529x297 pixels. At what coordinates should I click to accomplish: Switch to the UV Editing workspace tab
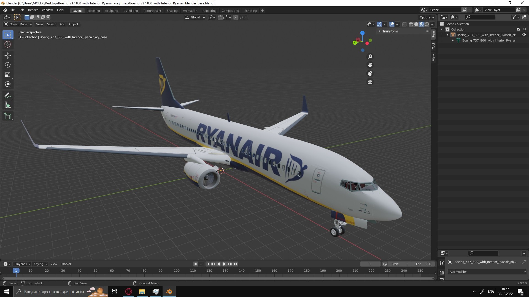coord(131,11)
